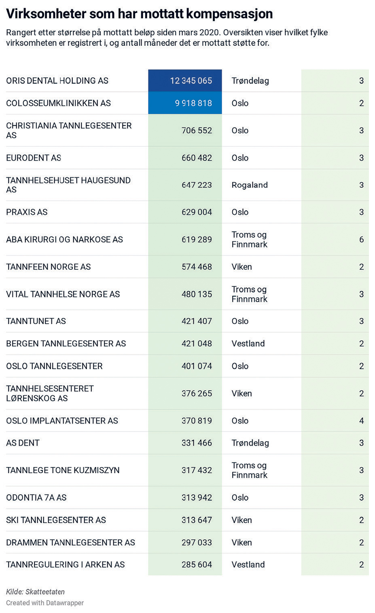Click the blue 9 918 818 amount cell
Screen dimensions: 375x613
[x=185, y=103]
